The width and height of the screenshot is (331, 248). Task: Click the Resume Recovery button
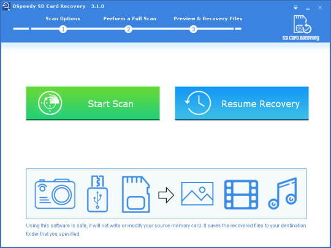coord(242,103)
